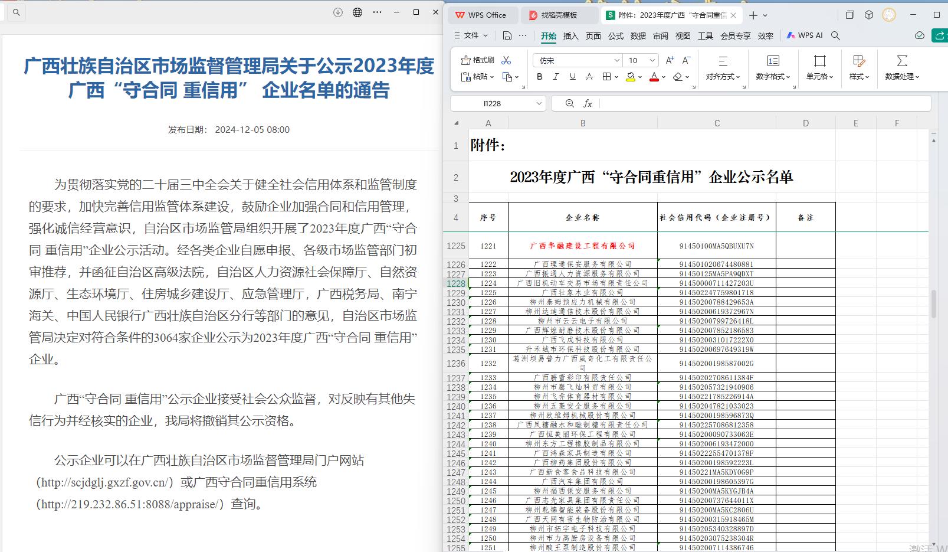
Task: Switch to the Review (审阅) tab
Action: [x=661, y=36]
